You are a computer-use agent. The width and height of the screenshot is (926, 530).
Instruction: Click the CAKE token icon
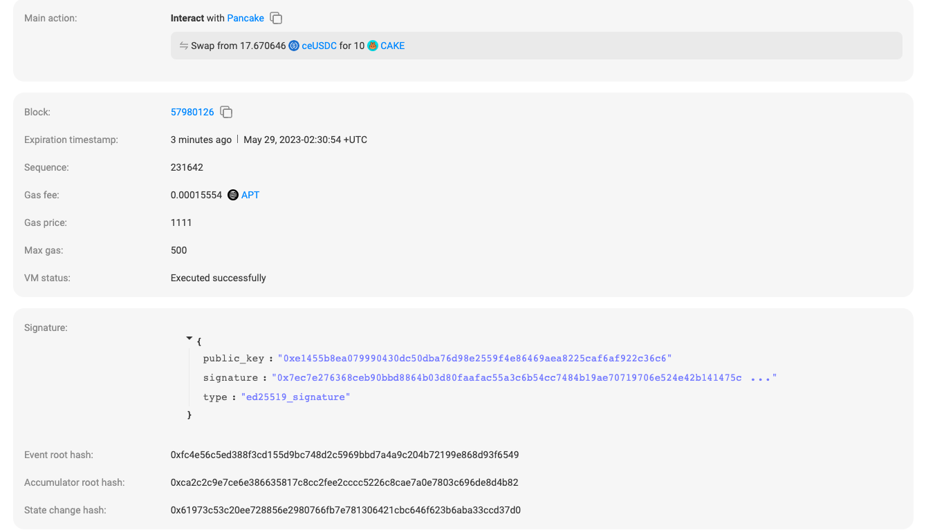(x=373, y=46)
